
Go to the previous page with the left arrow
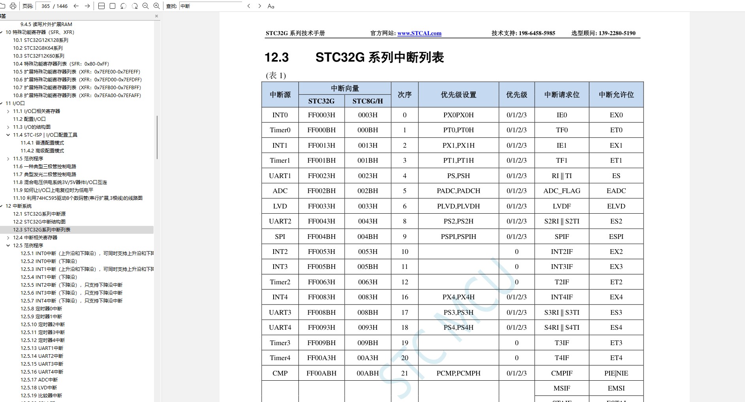[76, 6]
